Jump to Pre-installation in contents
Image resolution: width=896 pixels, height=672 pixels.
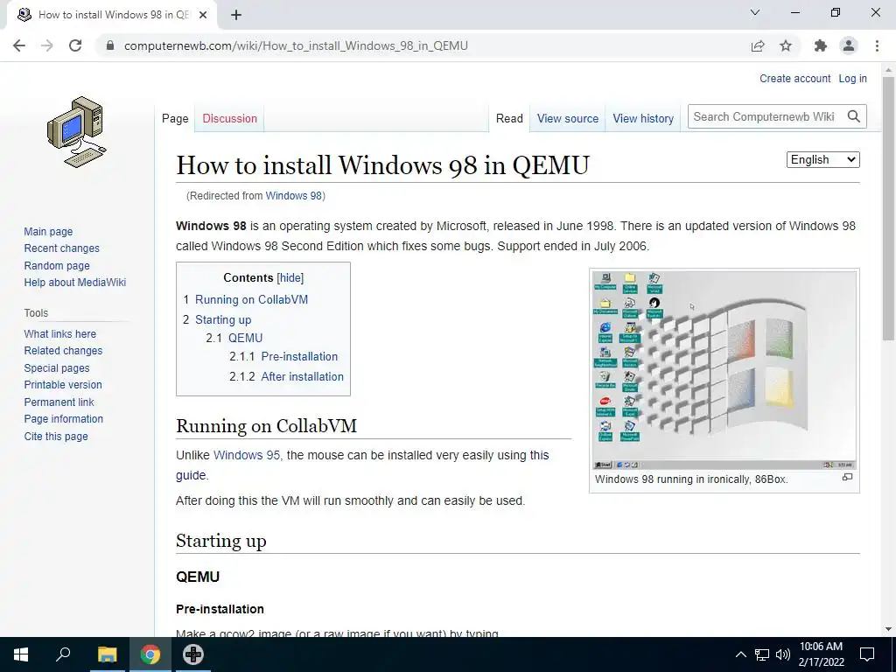[x=299, y=357]
